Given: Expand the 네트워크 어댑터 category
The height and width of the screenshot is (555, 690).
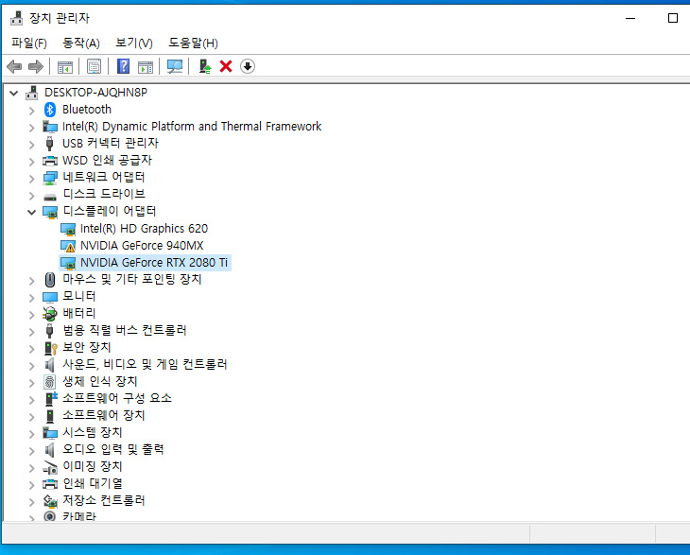Looking at the screenshot, I should point(31,179).
